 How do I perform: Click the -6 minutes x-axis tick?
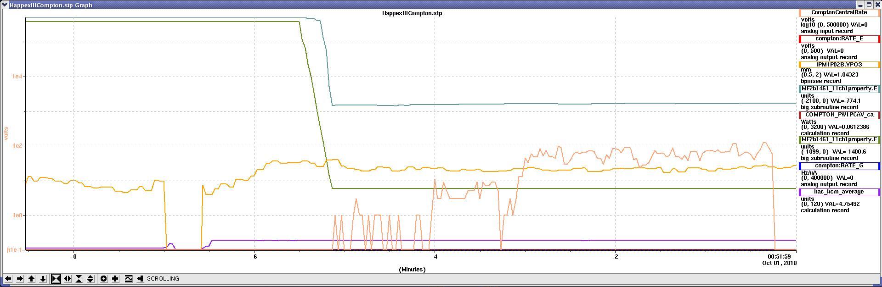coord(254,256)
